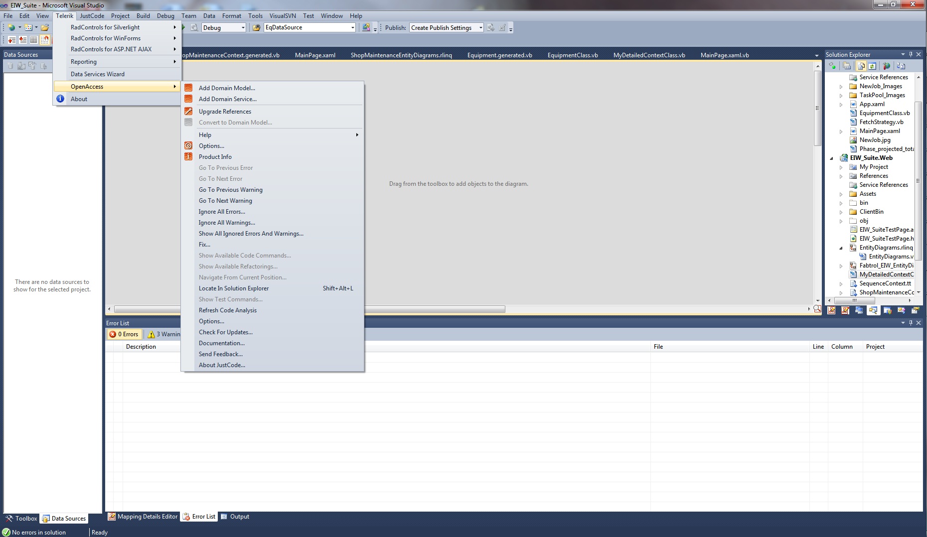
Task: Click the Upgrade References icon
Action: coord(188,112)
